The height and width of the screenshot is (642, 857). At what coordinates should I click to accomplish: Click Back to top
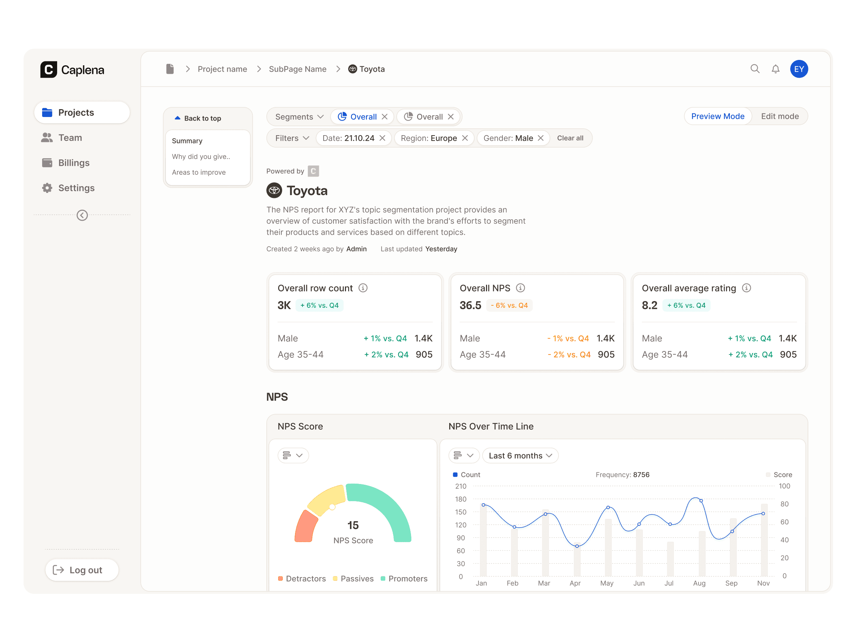click(198, 118)
